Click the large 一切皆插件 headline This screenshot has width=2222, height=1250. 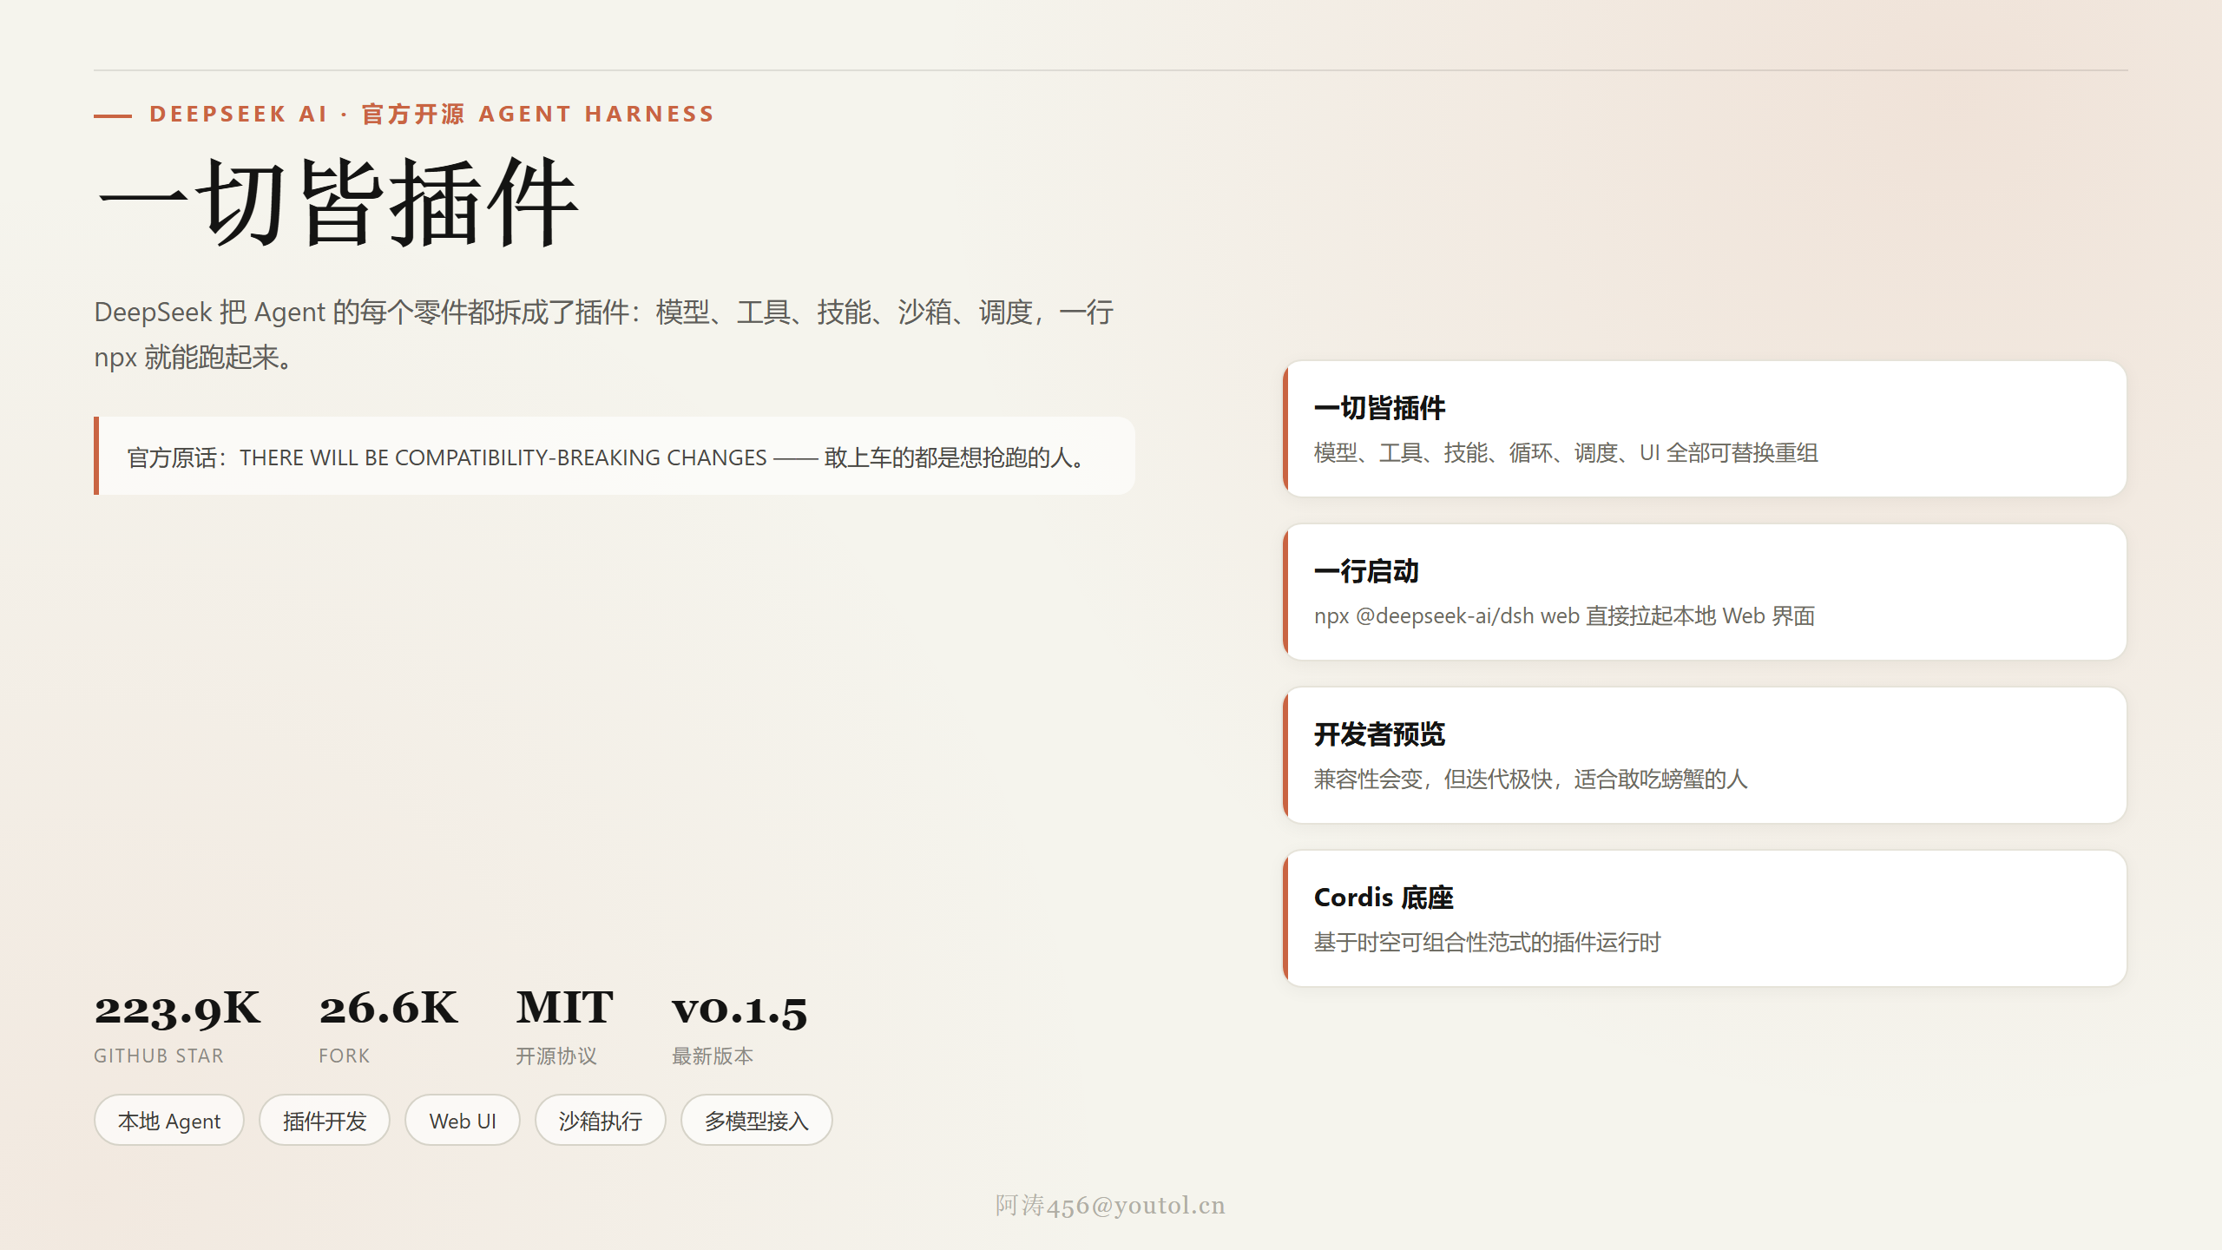pos(337,204)
